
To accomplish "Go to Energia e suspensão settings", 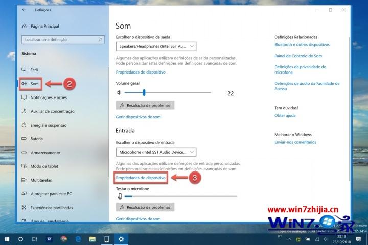I will click(49, 125).
